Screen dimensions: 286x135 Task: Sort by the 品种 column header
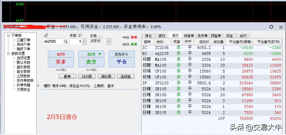148,42
